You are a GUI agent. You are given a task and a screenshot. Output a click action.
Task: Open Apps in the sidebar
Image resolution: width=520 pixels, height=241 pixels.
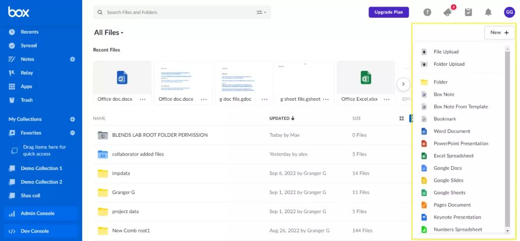point(26,87)
